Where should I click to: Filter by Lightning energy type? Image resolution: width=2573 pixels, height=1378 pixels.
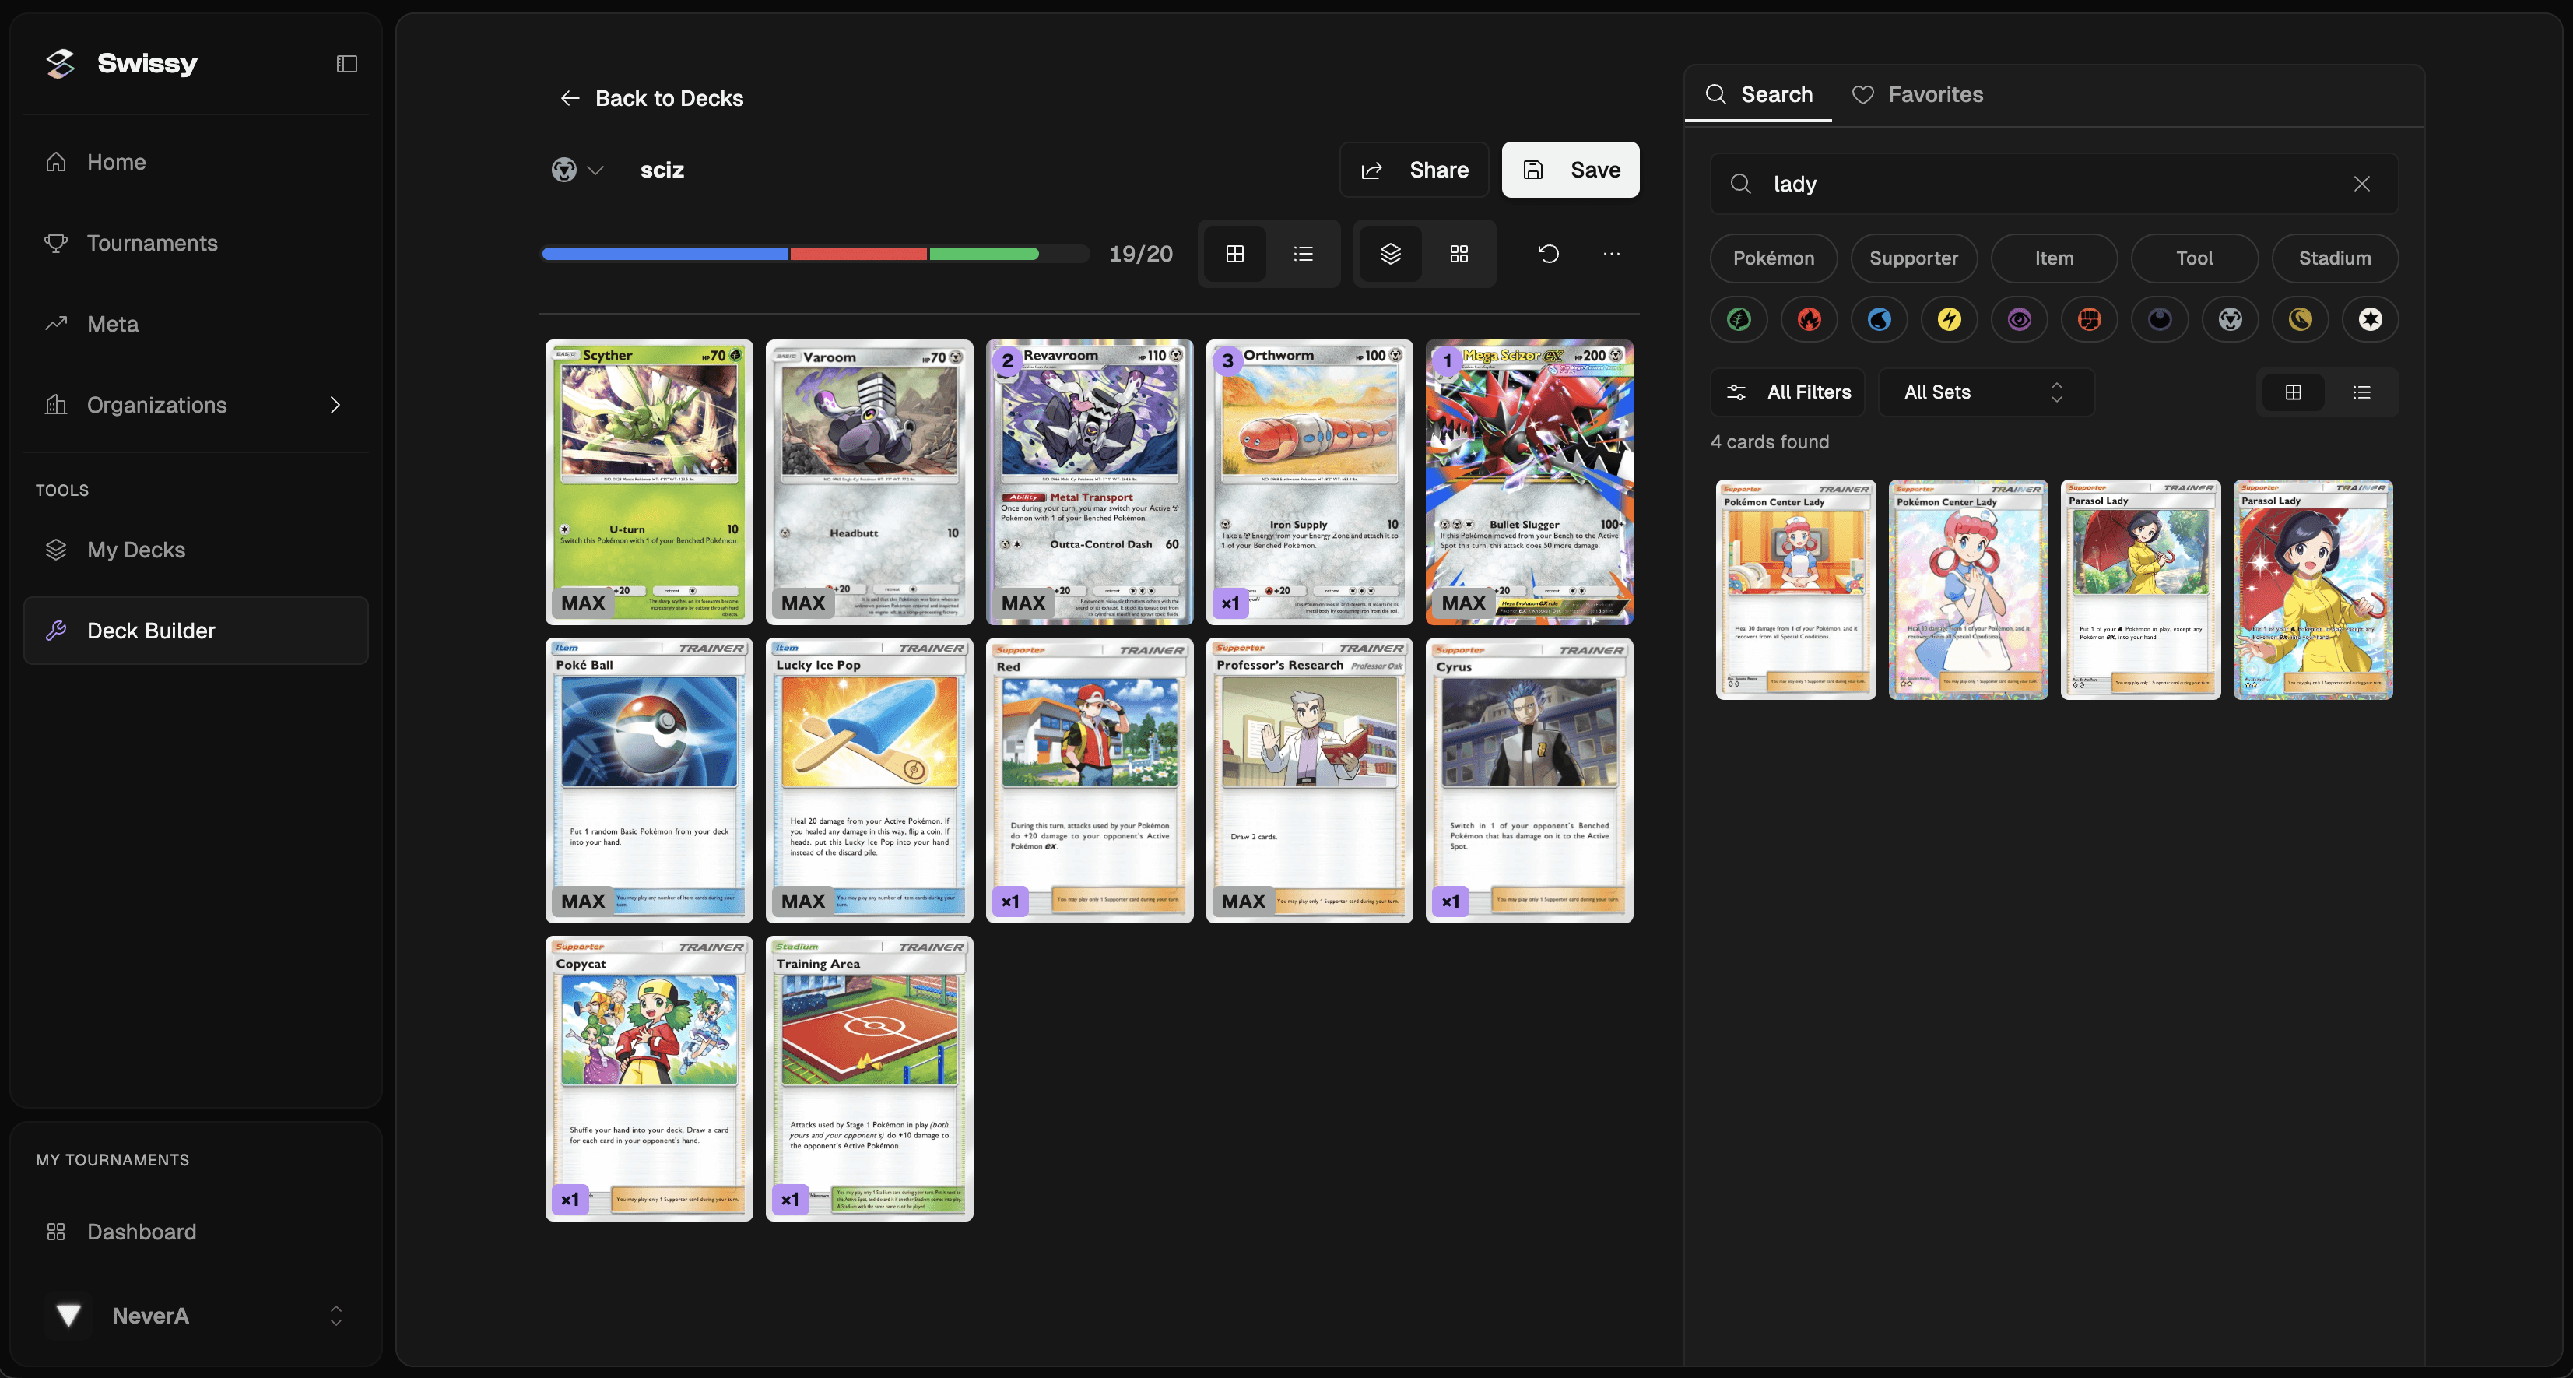[1949, 318]
